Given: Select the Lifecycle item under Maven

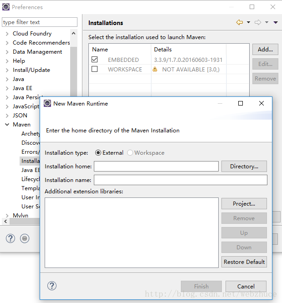Looking at the screenshot, I should [x=31, y=179].
